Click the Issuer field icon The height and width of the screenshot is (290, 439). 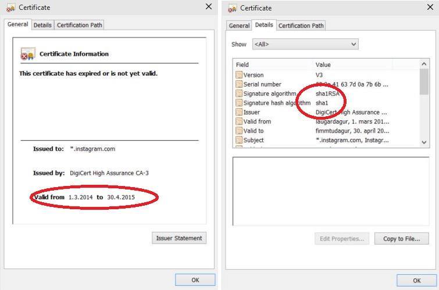coord(239,112)
